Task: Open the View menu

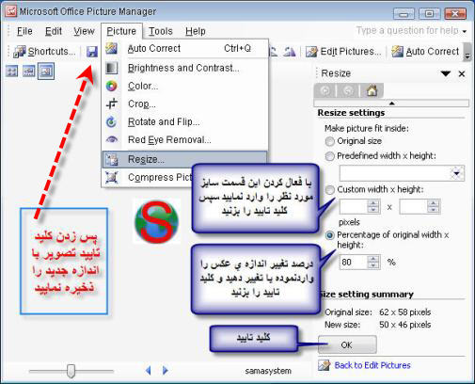Action: 84,31
